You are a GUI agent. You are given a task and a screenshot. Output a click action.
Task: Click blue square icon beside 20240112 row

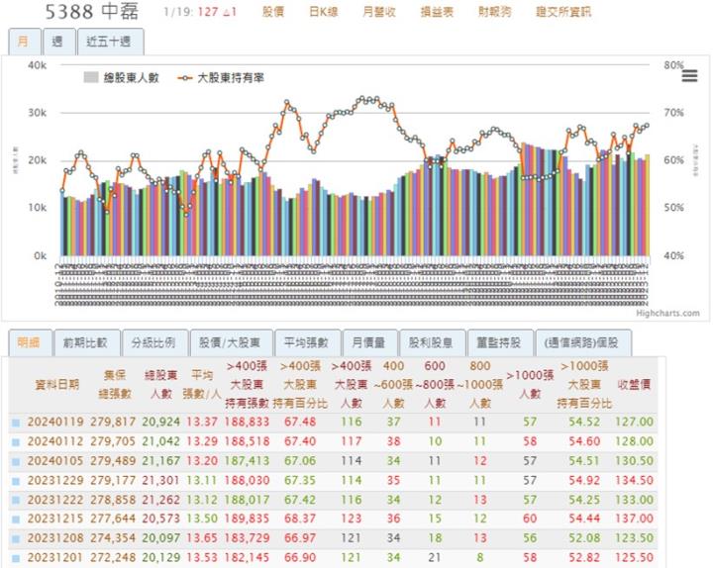pos(15,441)
